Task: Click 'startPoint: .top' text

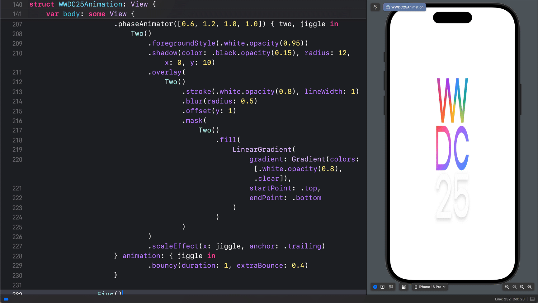Action: tap(283, 188)
